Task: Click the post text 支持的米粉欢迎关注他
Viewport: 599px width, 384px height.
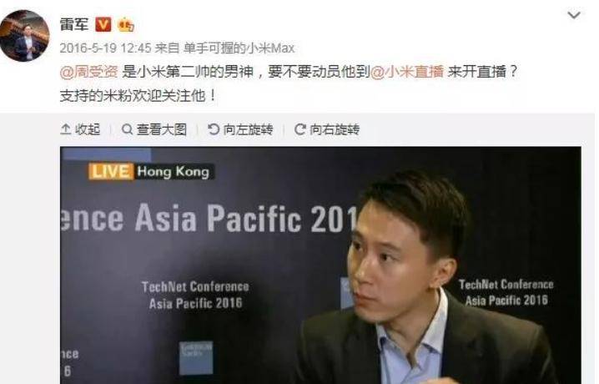Action: coord(133,95)
